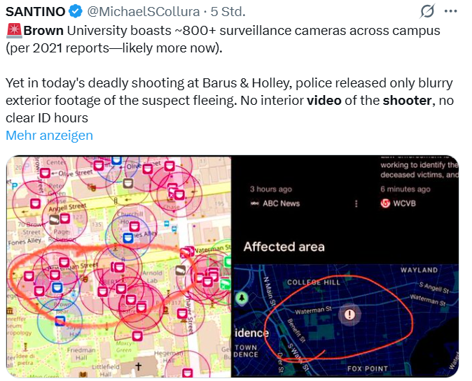Open the right Affected area map image
Viewport: 472px width, 381px height.
pyautogui.click(x=345, y=266)
